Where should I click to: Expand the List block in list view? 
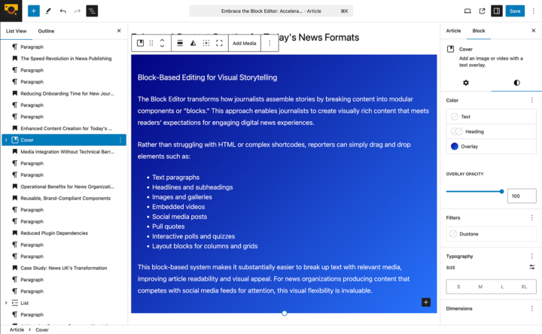click(6, 303)
